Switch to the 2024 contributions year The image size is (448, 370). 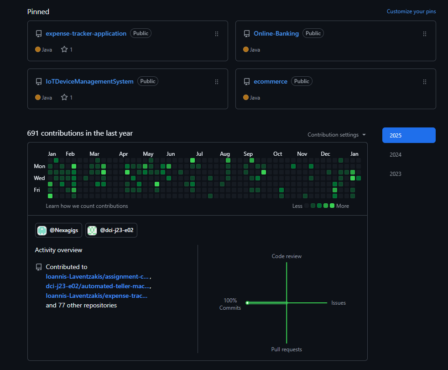396,155
